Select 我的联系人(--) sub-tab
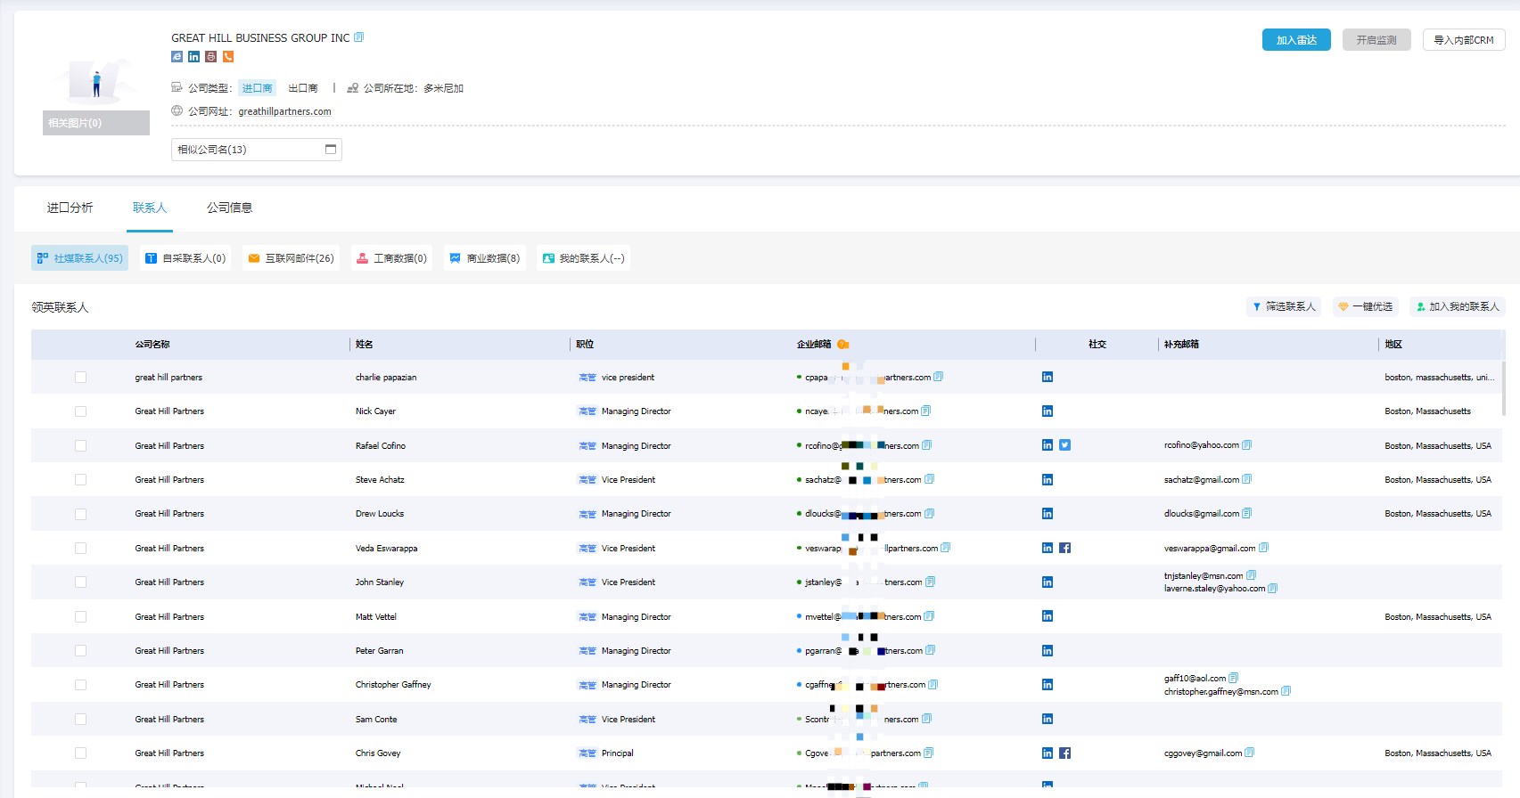The image size is (1520, 798). 583,258
